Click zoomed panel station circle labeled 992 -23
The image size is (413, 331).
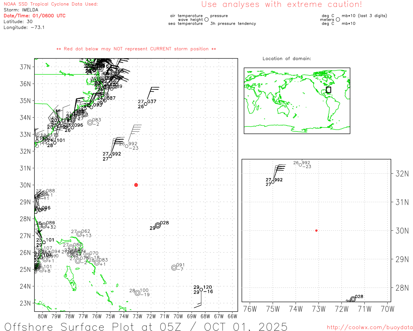300,165
